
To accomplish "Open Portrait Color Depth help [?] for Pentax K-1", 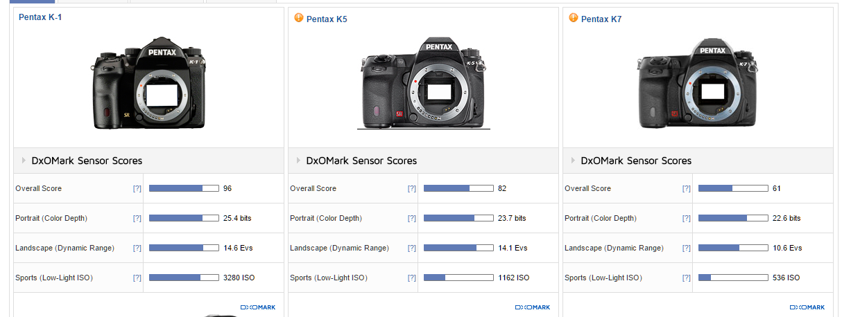I will click(137, 219).
